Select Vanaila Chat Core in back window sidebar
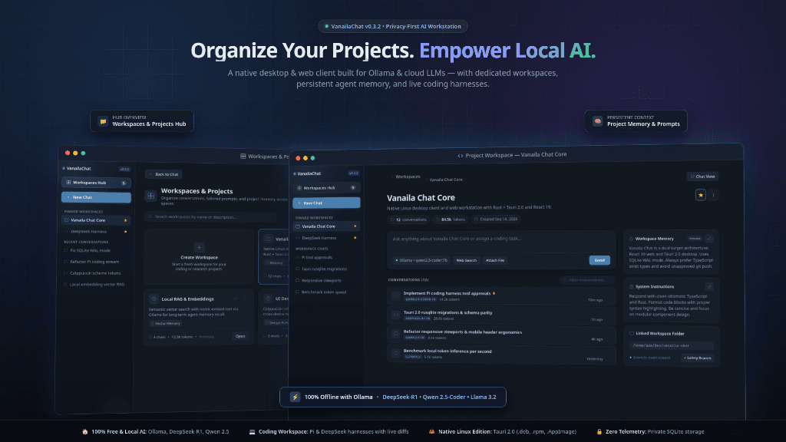 pos(96,220)
